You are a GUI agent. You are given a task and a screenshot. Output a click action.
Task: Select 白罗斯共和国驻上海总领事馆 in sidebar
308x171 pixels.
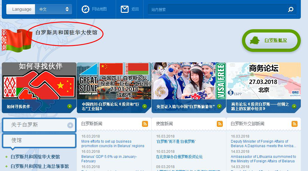click(x=39, y=166)
